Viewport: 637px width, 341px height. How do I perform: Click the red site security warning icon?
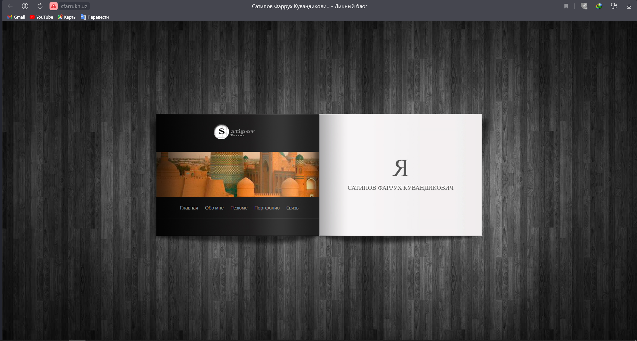(x=54, y=6)
